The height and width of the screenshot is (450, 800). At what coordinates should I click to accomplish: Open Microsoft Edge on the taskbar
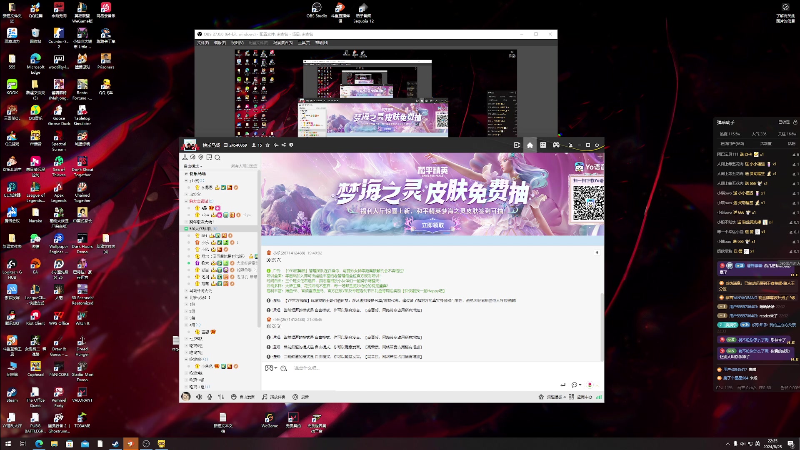pos(39,444)
